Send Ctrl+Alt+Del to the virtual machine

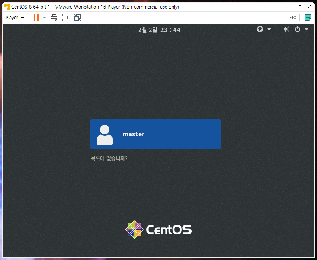(54, 18)
